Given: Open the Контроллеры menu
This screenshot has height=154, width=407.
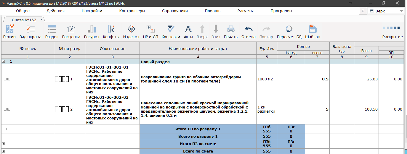Looking at the screenshot, I should (132, 11).
